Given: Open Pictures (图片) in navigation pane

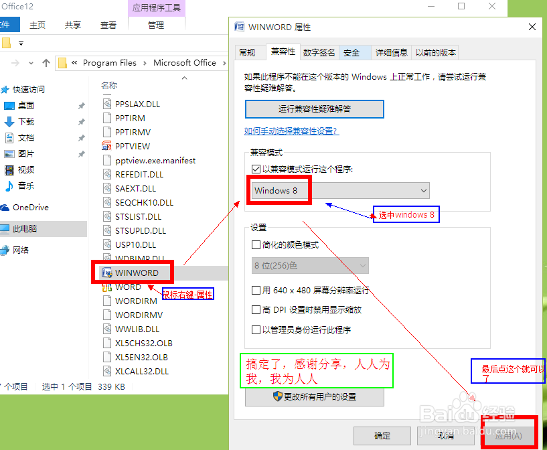Looking at the screenshot, I should [26, 153].
